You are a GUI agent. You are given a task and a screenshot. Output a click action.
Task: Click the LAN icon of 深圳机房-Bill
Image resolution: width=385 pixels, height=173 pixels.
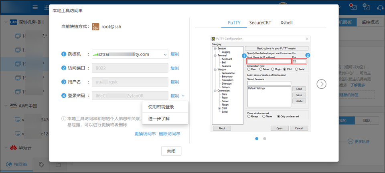tap(13, 22)
